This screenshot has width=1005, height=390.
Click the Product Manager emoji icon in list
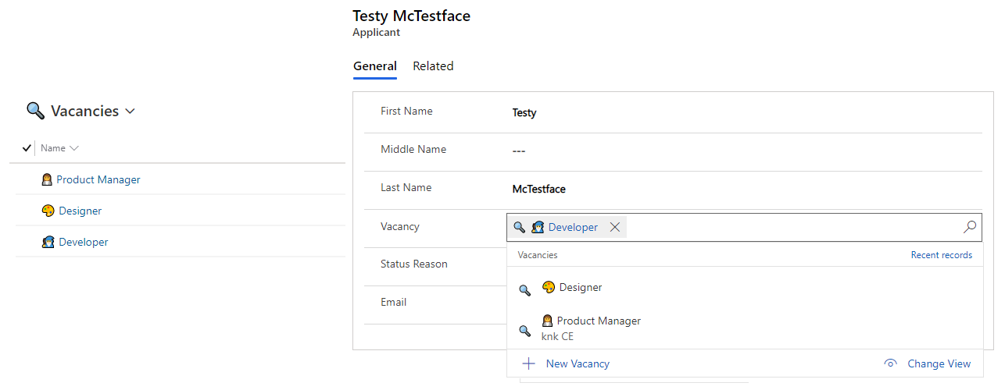coord(47,179)
